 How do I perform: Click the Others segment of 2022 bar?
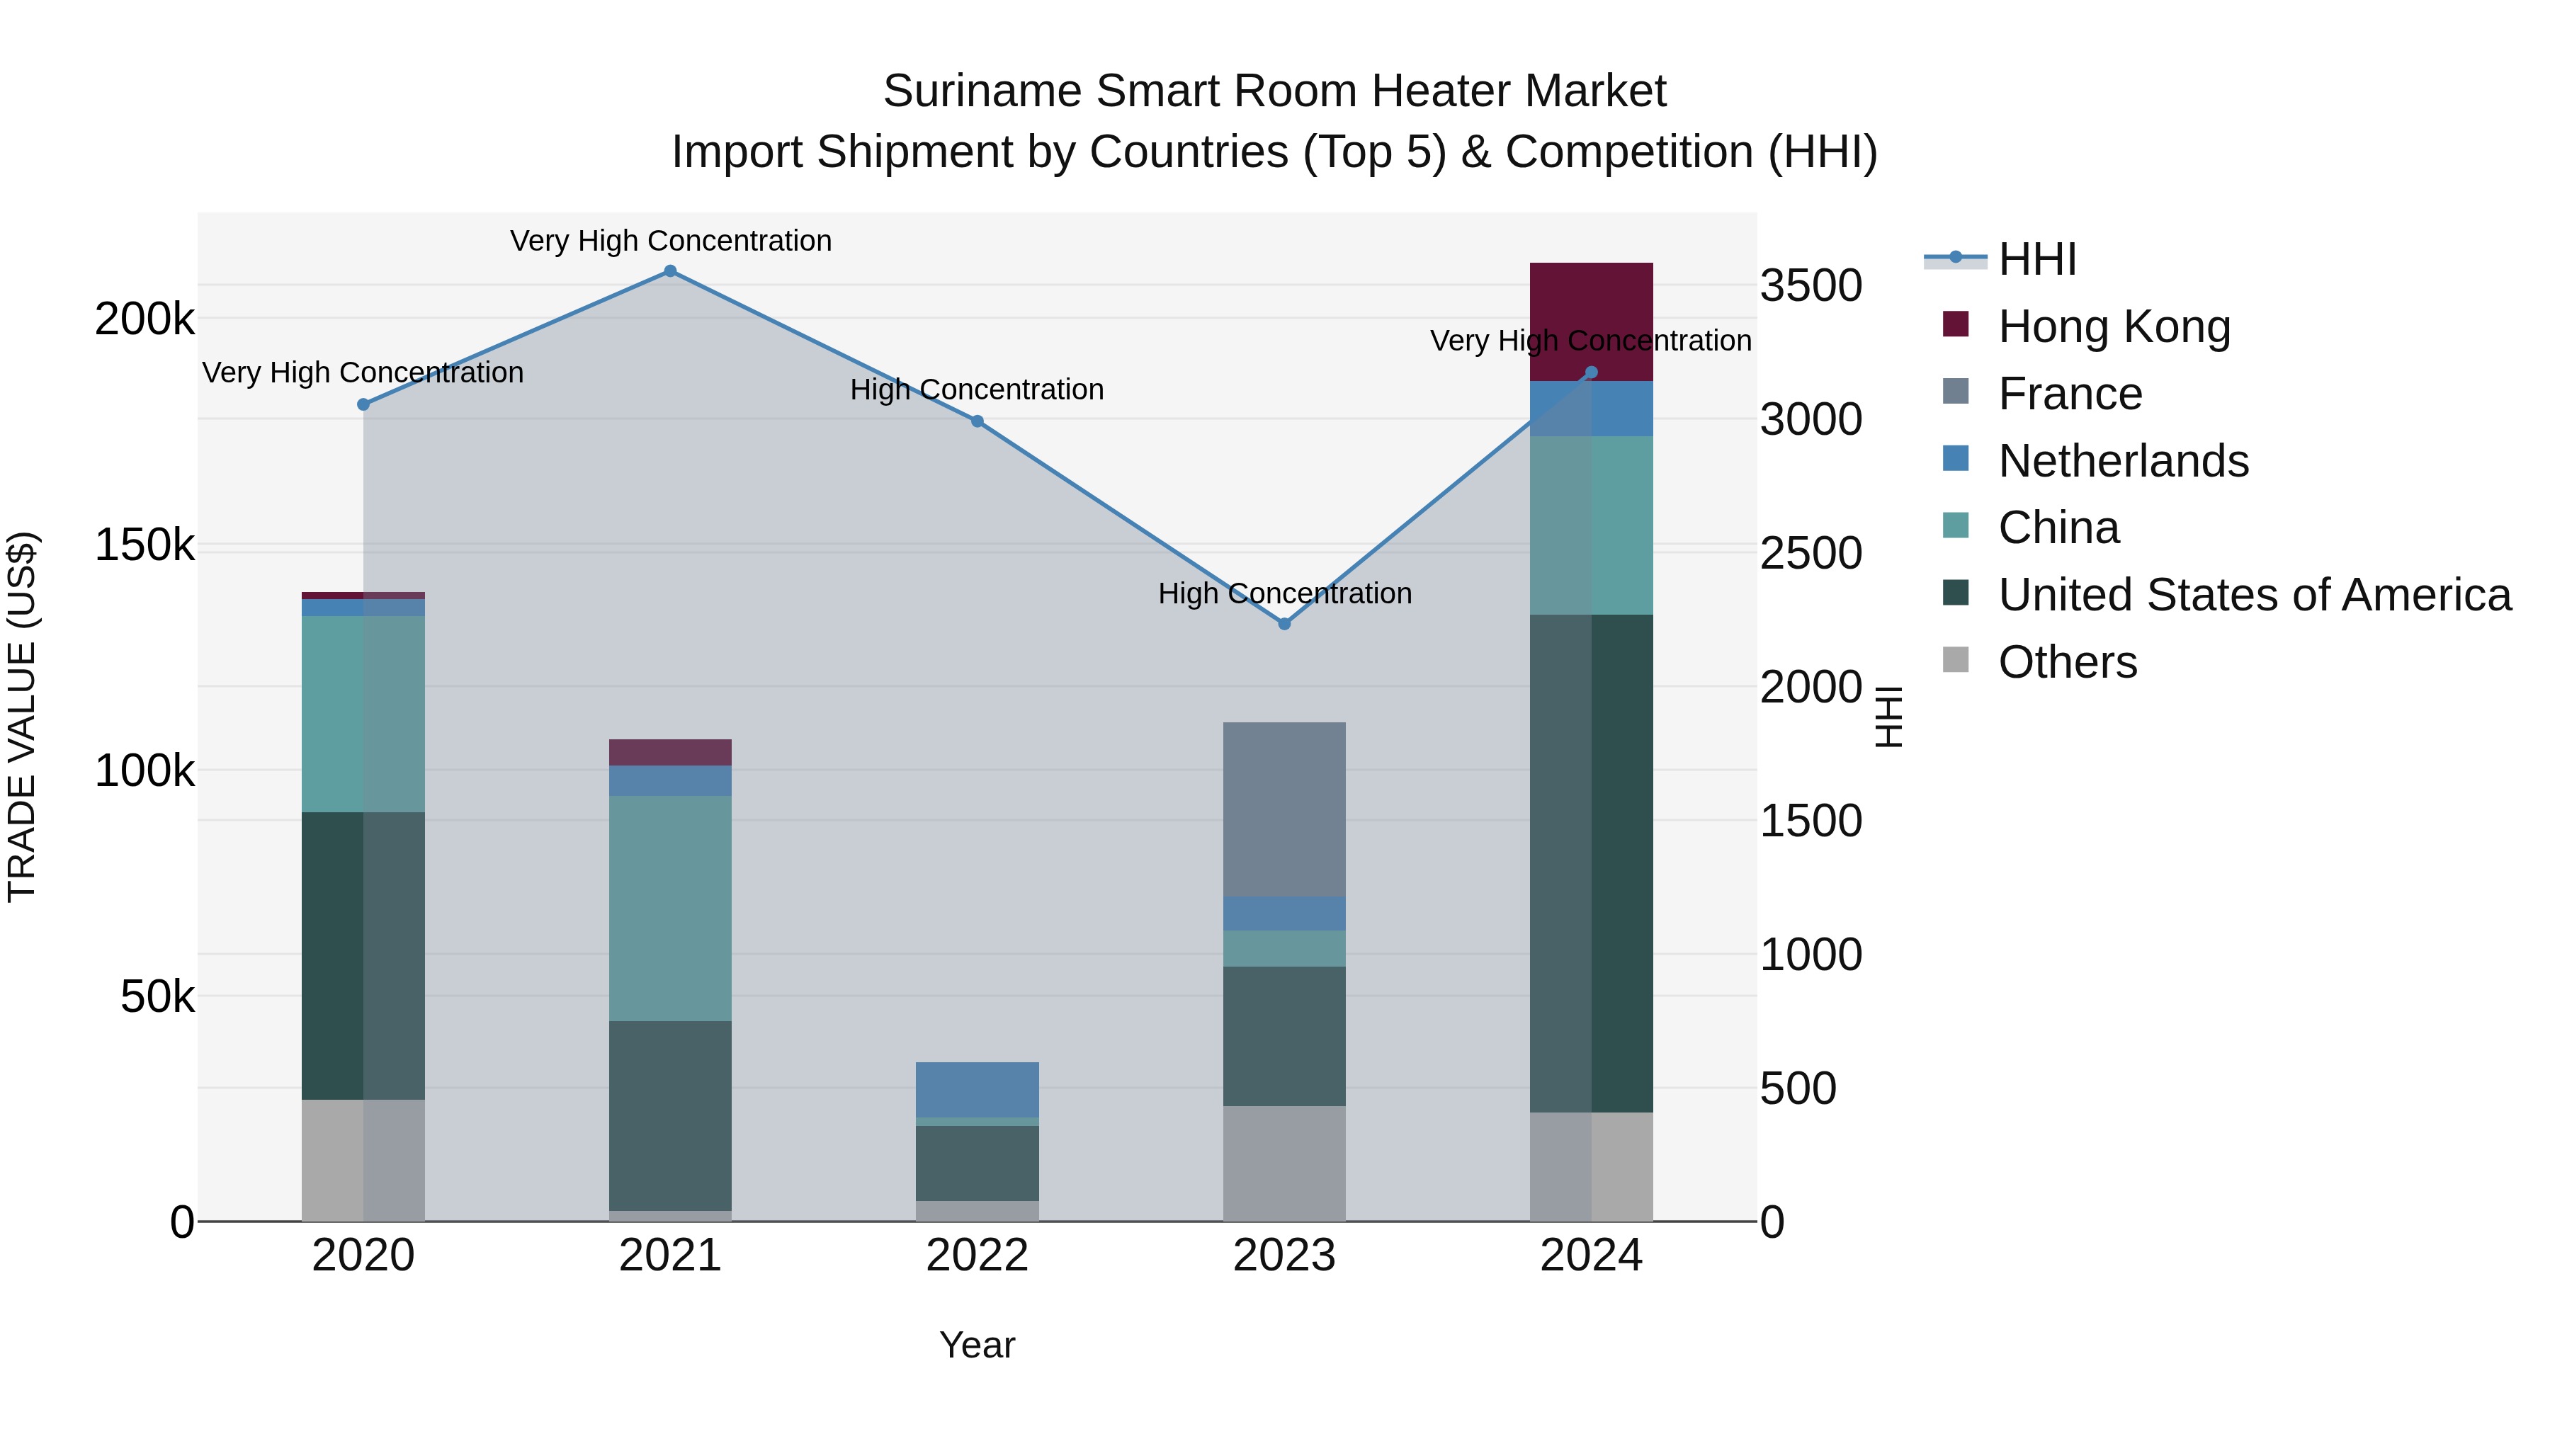click(977, 1212)
